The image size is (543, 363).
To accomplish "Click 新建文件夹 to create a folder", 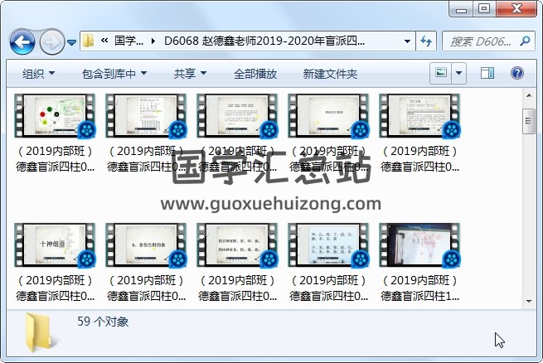I will 330,74.
